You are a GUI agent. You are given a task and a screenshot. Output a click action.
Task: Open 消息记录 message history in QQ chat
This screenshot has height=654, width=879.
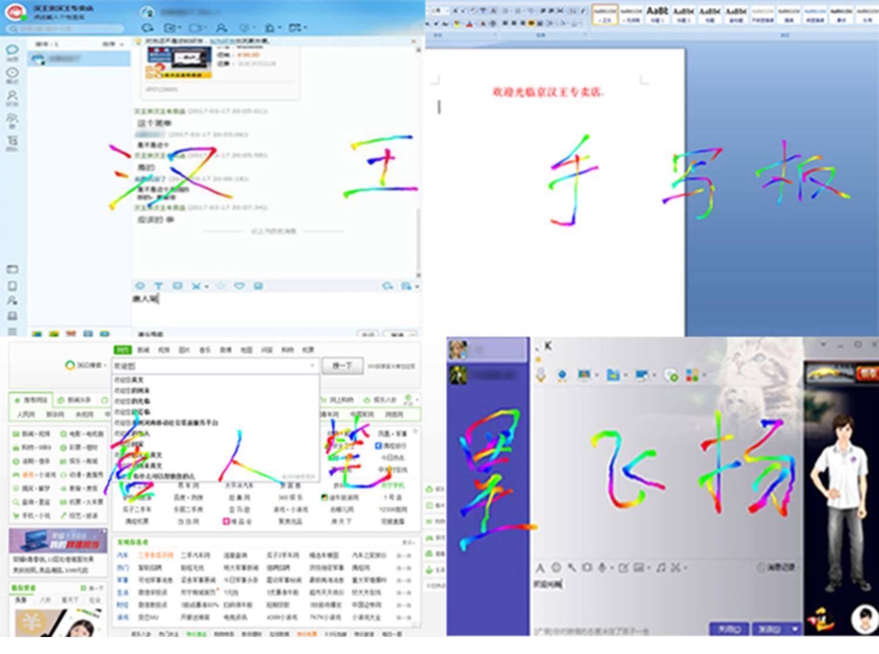click(x=777, y=567)
